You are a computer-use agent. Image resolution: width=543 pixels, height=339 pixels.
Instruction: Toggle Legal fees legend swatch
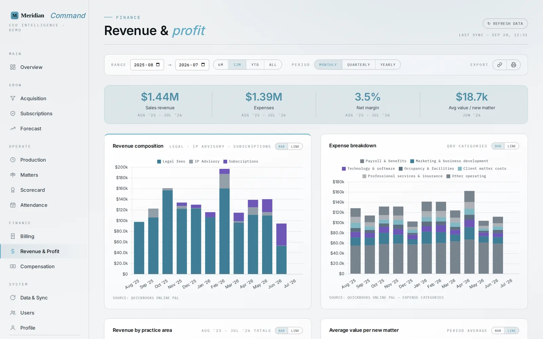pyautogui.click(x=159, y=161)
